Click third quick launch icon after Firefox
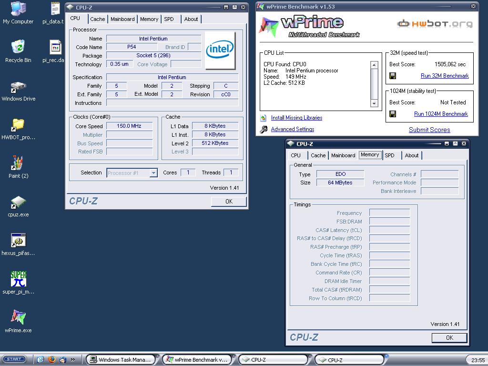 (62, 359)
